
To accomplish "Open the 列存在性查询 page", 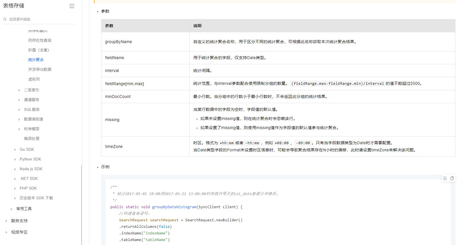I will point(40,40).
